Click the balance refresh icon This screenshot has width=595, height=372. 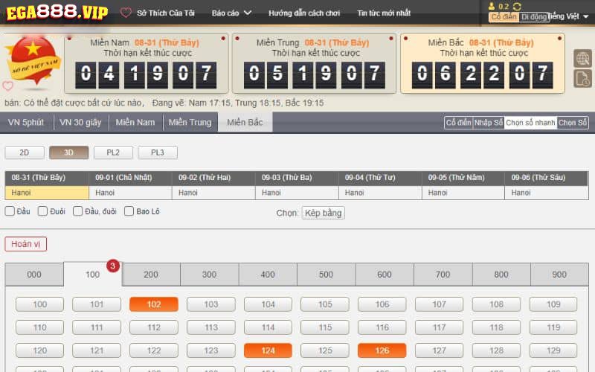517,7
